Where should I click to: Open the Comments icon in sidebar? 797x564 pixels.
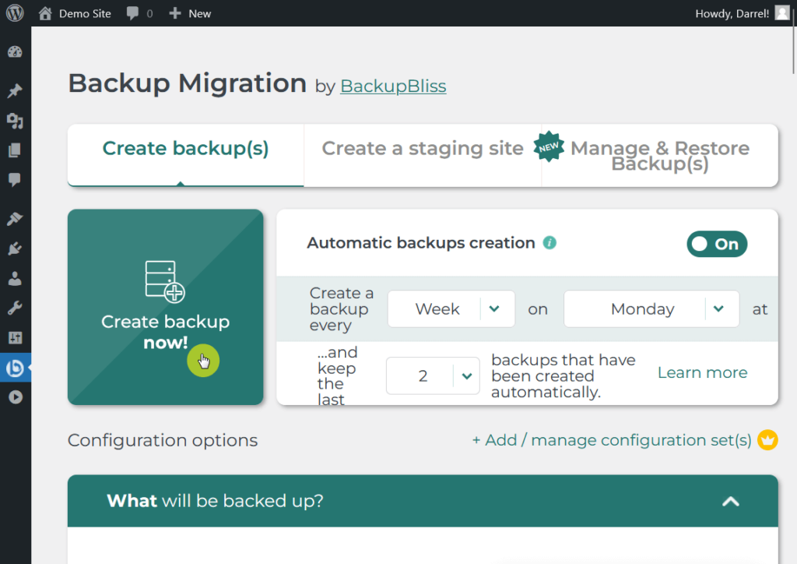coord(16,179)
